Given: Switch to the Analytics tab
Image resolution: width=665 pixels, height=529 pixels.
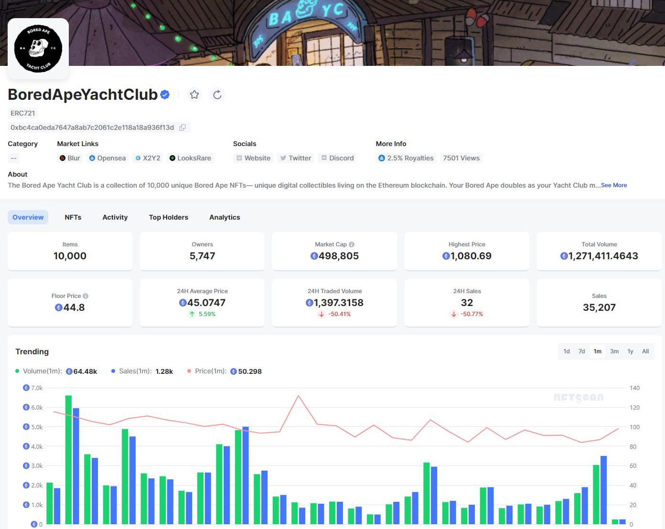Looking at the screenshot, I should (225, 217).
